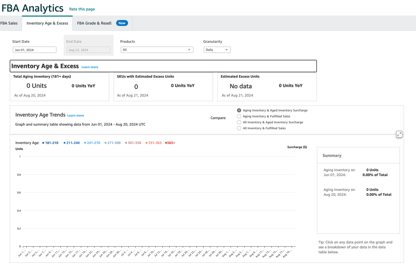The height and width of the screenshot is (266, 416).
Task: Click the FBA Analytics page title
Action: tap(32, 8)
